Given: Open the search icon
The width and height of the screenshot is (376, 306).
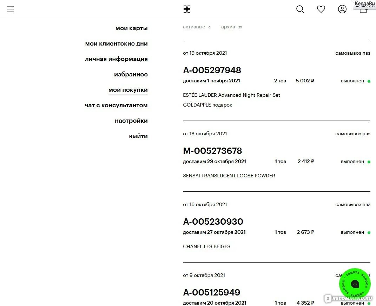Looking at the screenshot, I should tap(300, 9).
